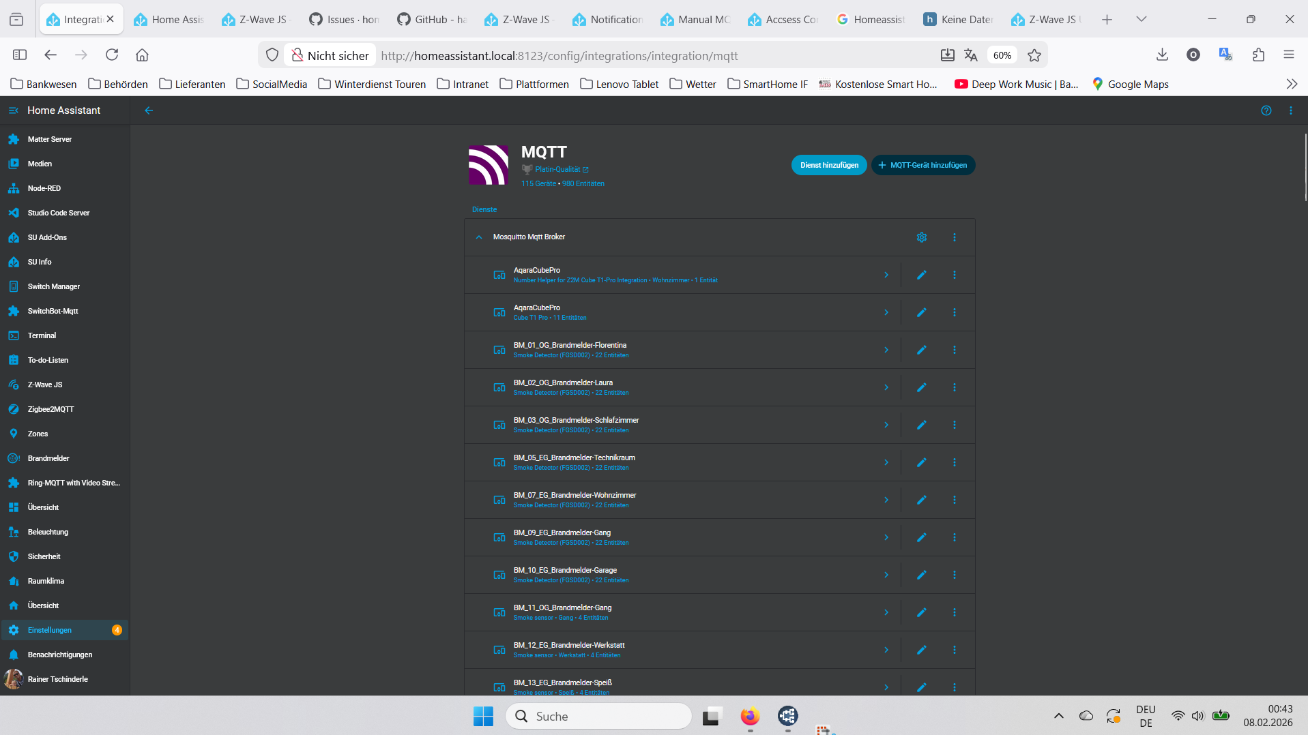The image size is (1308, 735).
Task: Open chevron for BM_05_EG_Brandmelder-Technikraum
Action: coord(886,462)
